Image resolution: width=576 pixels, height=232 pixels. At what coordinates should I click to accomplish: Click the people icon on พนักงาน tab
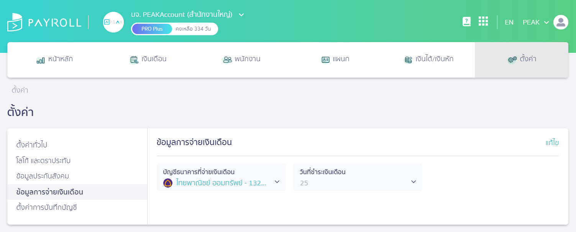pos(227,59)
